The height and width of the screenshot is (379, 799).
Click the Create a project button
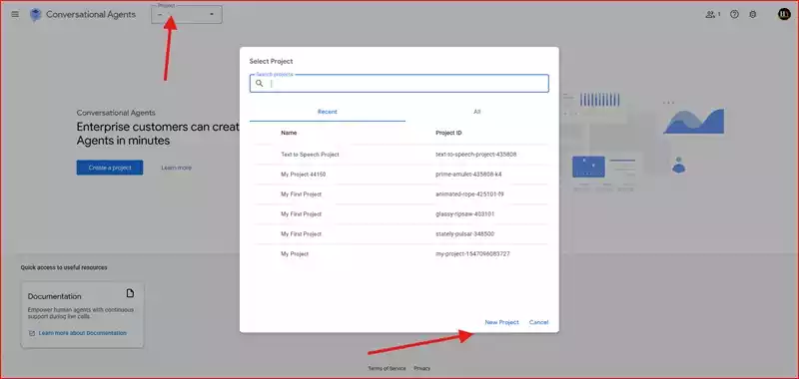(x=110, y=168)
